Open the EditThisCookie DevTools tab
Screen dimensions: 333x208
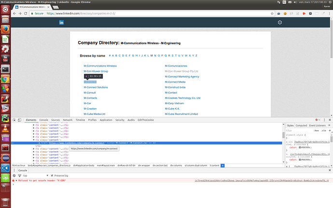[x=146, y=120]
